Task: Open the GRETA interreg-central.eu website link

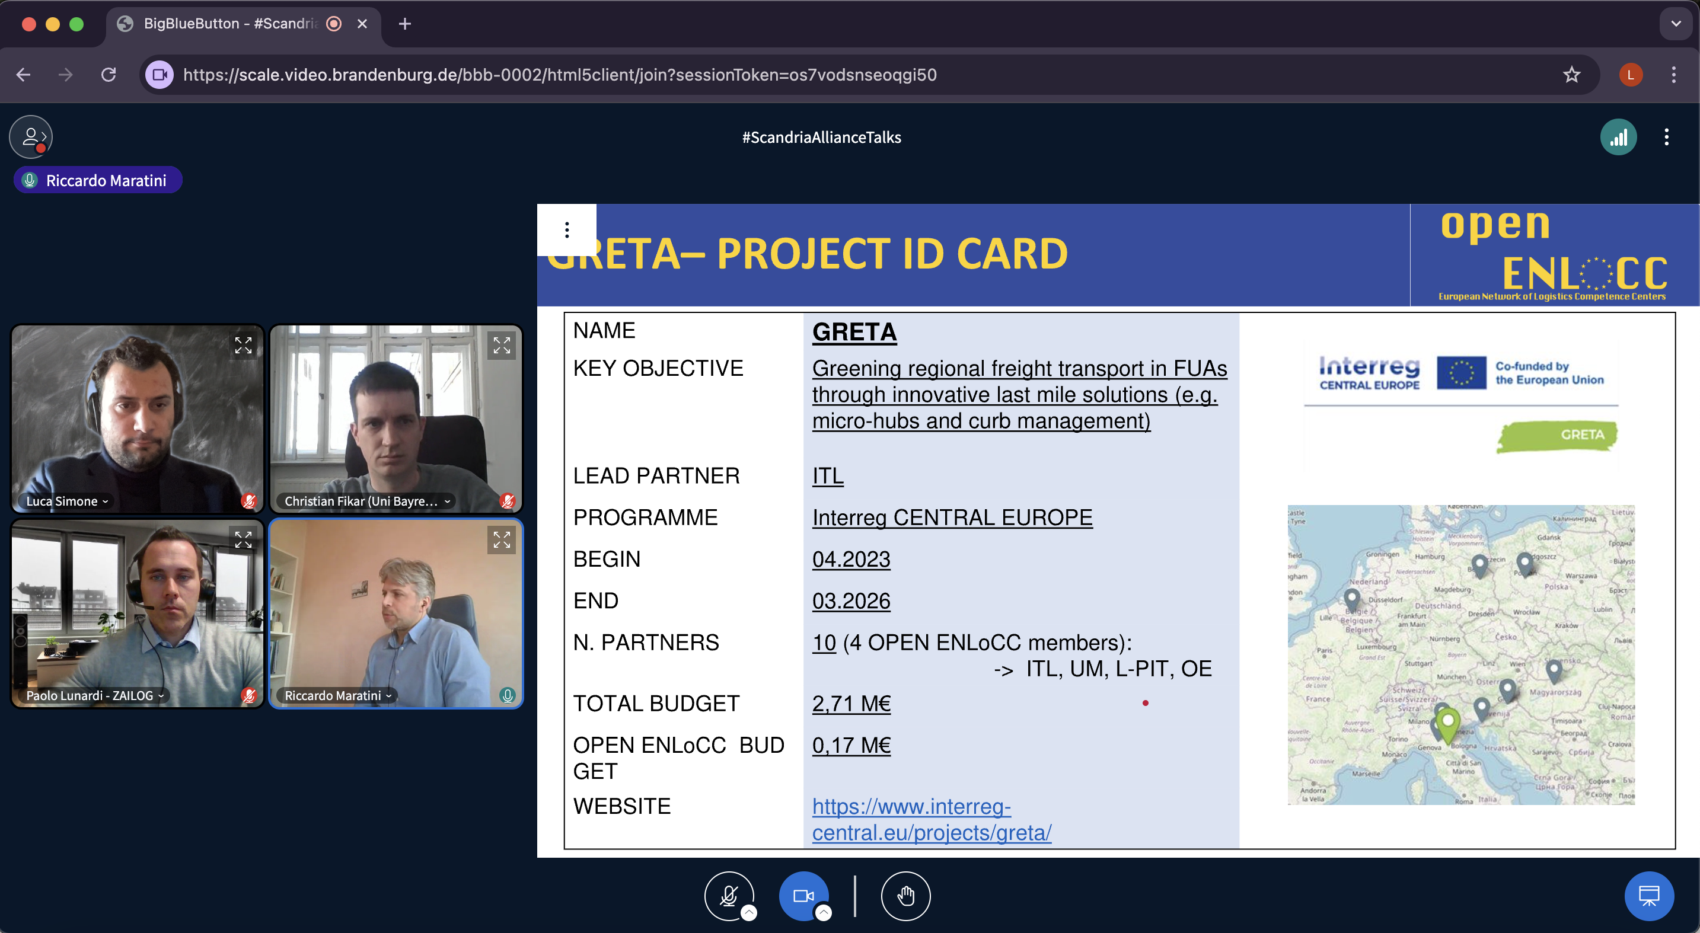Action: click(931, 819)
